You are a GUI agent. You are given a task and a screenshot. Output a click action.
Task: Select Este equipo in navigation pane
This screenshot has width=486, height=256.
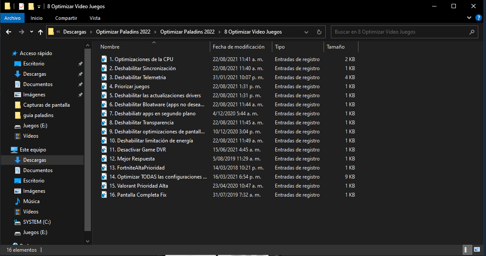[x=33, y=150]
